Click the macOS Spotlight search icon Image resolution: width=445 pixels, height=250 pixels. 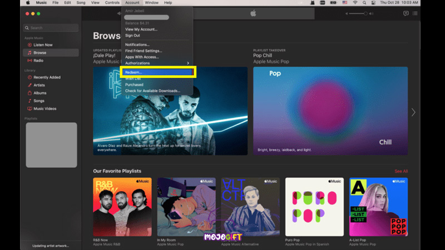click(x=365, y=3)
